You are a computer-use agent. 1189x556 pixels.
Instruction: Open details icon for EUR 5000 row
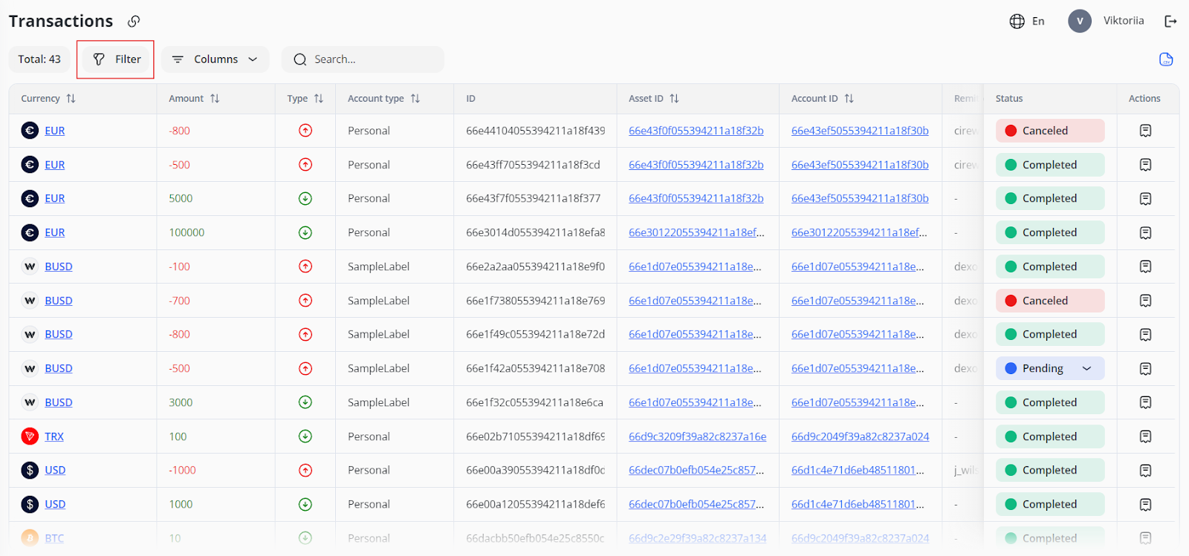pyautogui.click(x=1145, y=199)
